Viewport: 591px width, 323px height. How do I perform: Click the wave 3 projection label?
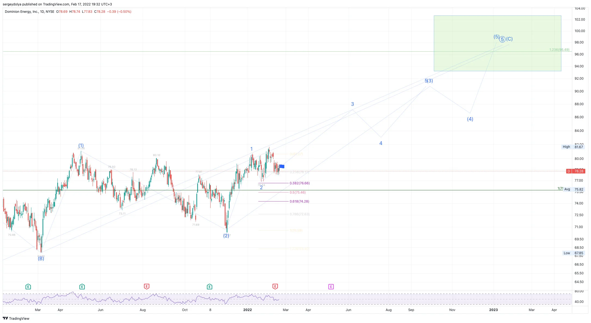click(352, 104)
